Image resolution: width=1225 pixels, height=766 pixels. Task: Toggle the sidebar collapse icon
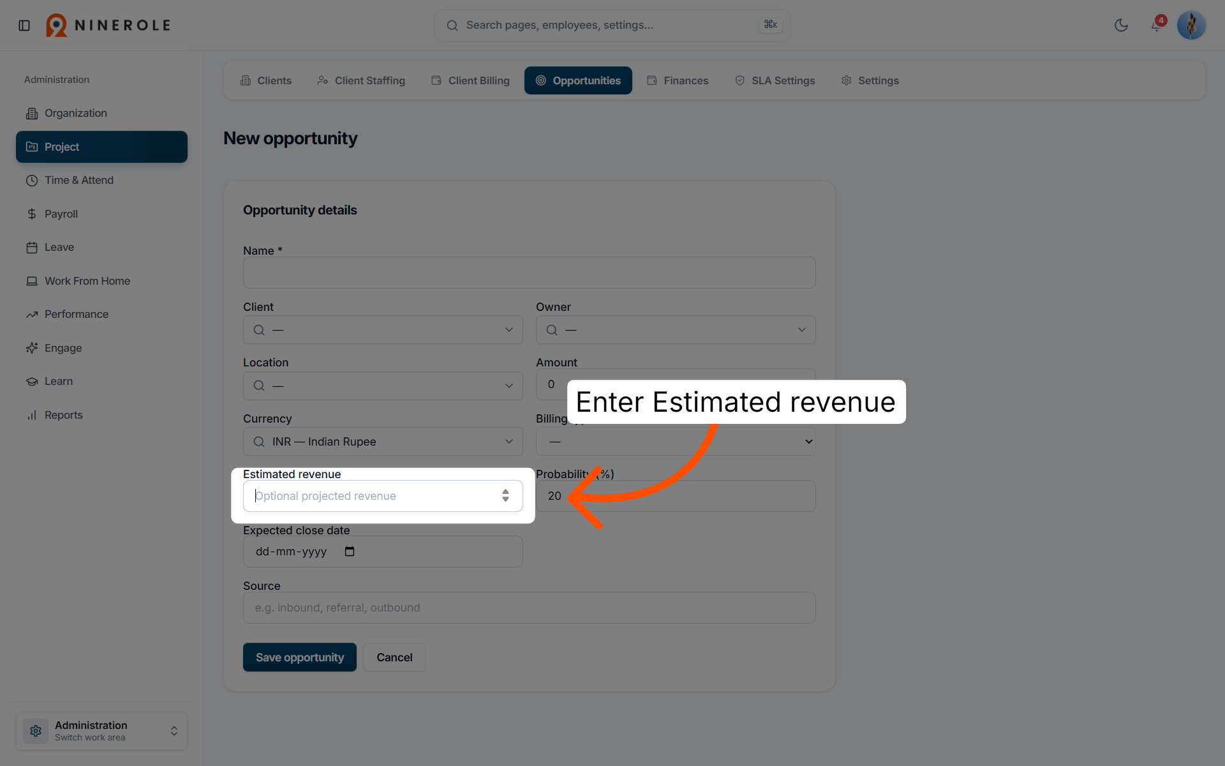coord(24,26)
